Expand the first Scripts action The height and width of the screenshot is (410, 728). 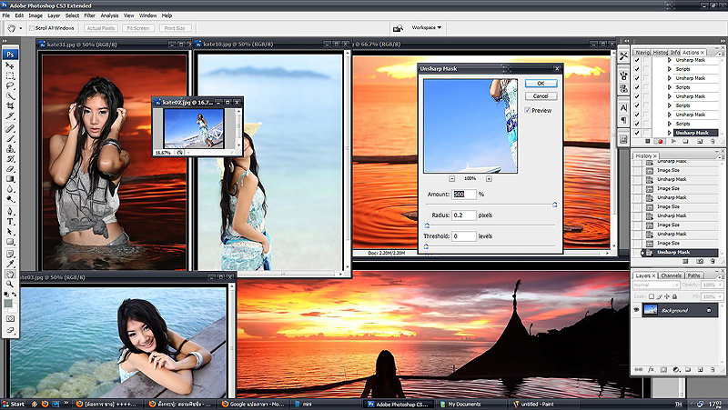point(670,69)
